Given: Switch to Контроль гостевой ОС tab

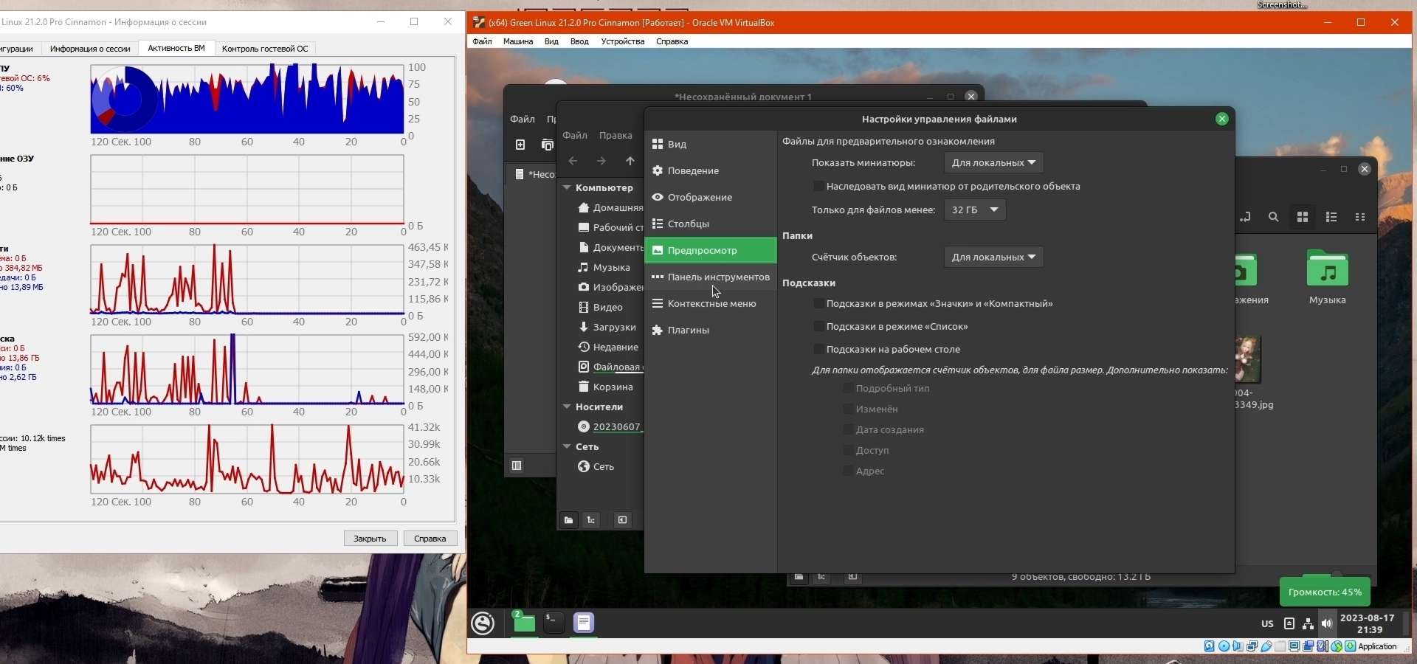Looking at the screenshot, I should (265, 49).
